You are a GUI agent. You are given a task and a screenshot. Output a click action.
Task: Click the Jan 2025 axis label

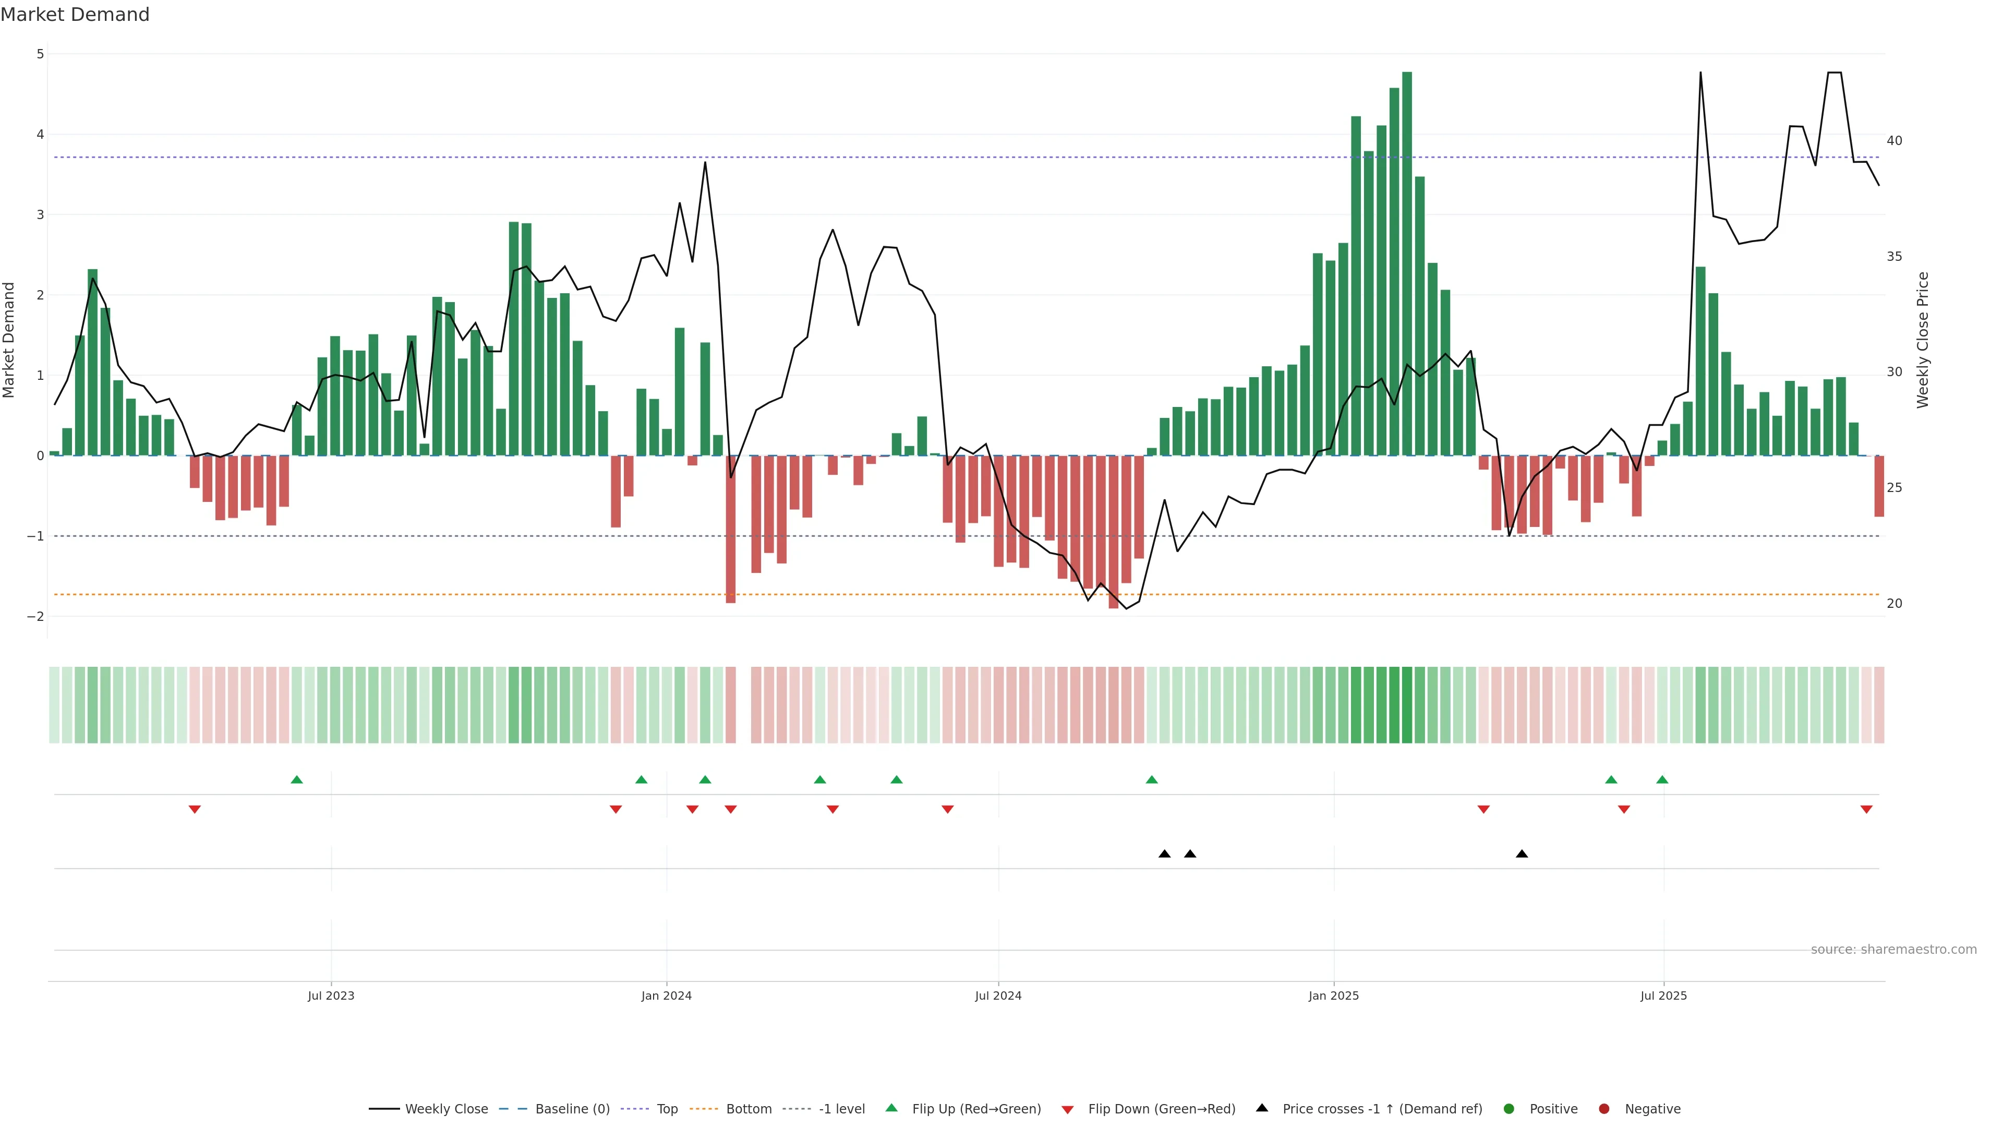[1334, 996]
